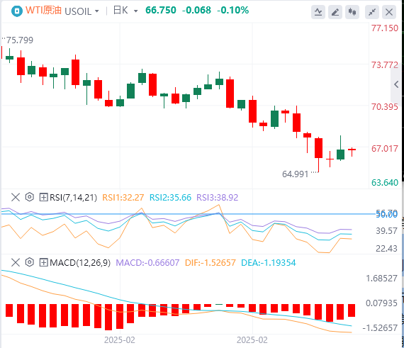Expand the RSI panel with plus box
The width and height of the screenshot is (404, 348).
tap(43, 197)
